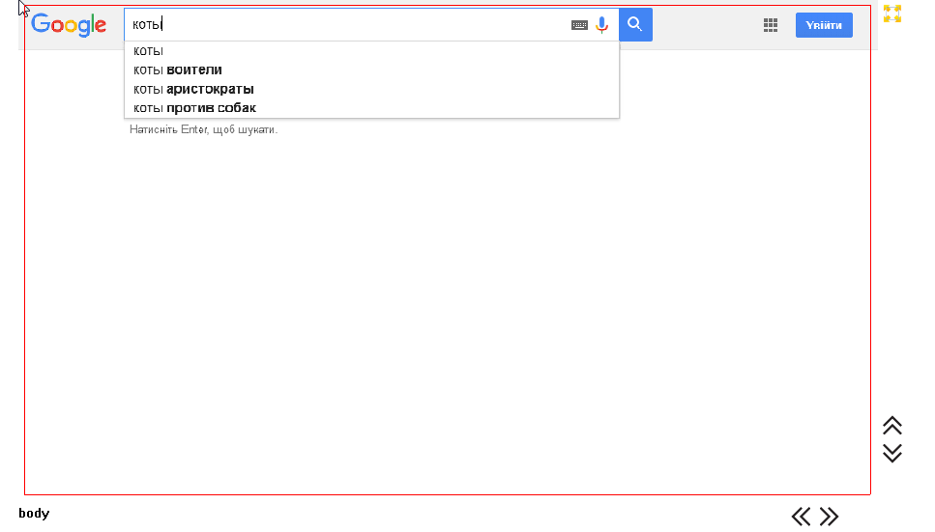Pick the suggestion "коты аристократы"

(x=193, y=89)
